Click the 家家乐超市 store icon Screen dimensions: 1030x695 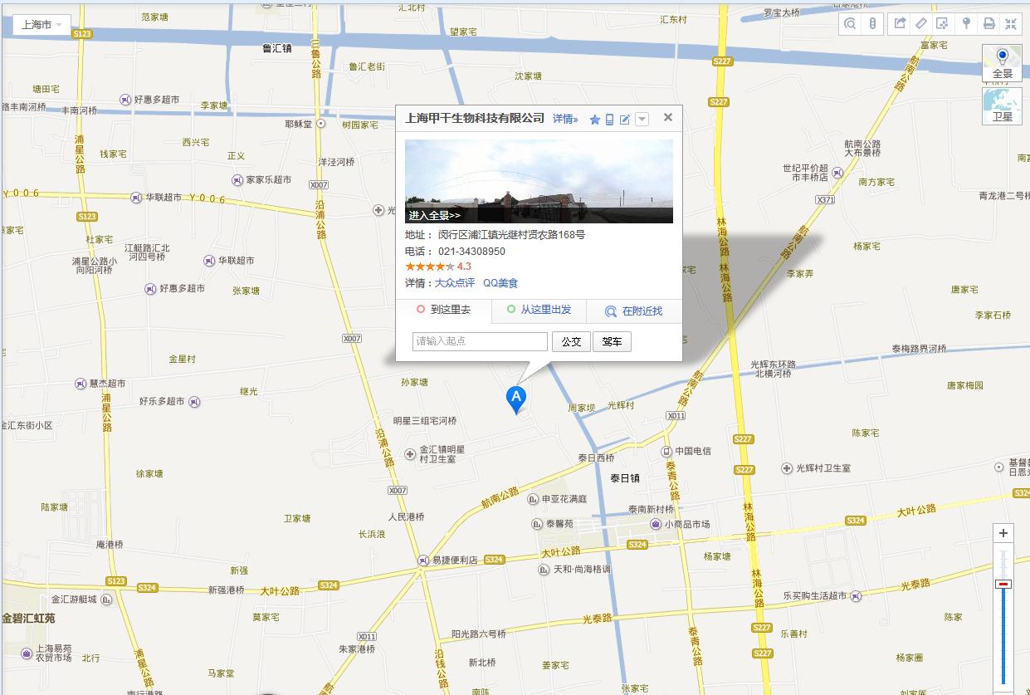(237, 179)
